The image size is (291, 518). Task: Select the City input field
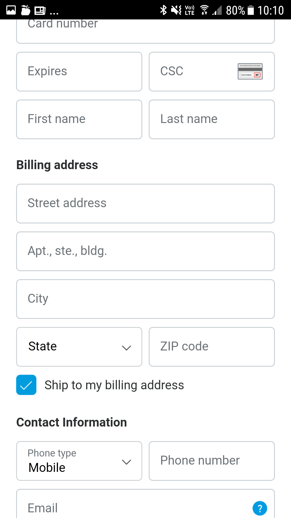pos(145,299)
